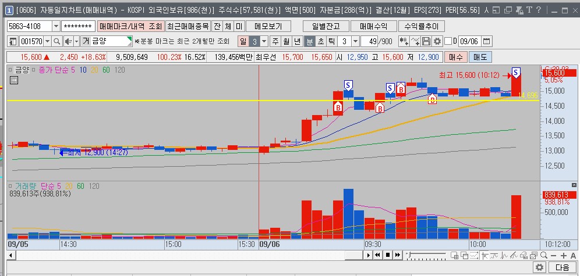580x276 pixels.
Task: Switch chart period to 월 (monthly)
Action: pos(287,41)
